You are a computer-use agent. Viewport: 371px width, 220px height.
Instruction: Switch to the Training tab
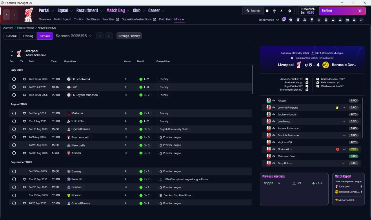28,36
